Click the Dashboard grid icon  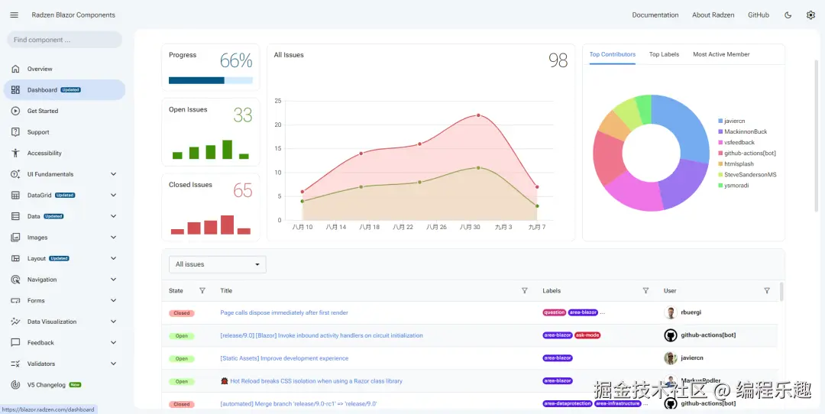pos(16,90)
